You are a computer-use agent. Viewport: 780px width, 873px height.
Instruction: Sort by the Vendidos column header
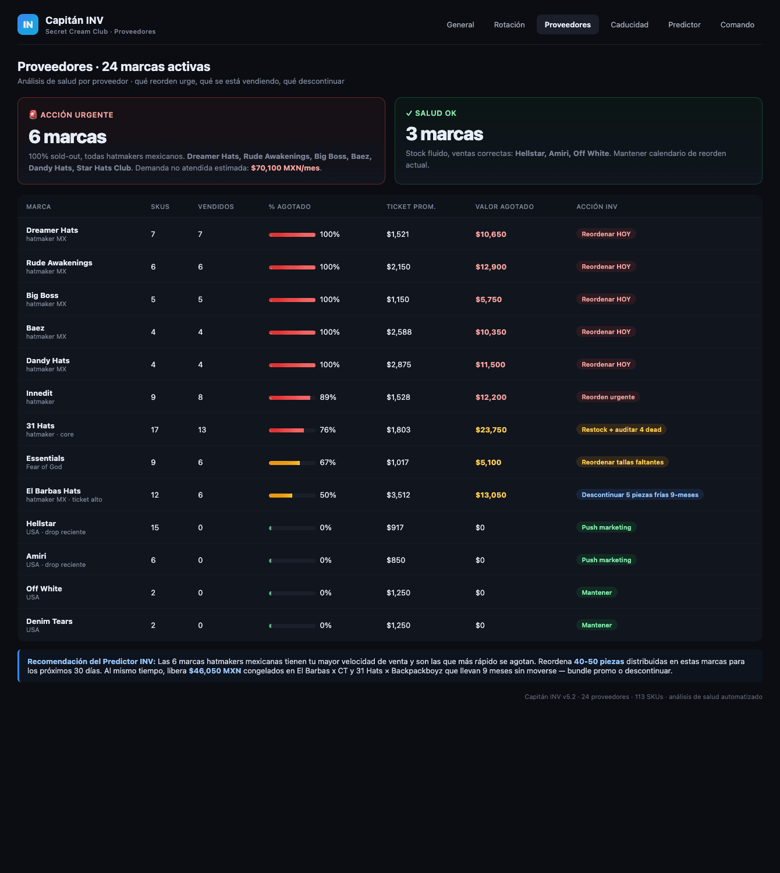tap(216, 207)
